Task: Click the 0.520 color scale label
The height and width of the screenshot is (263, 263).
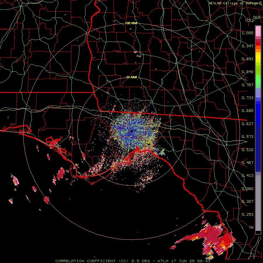Action: click(248, 150)
